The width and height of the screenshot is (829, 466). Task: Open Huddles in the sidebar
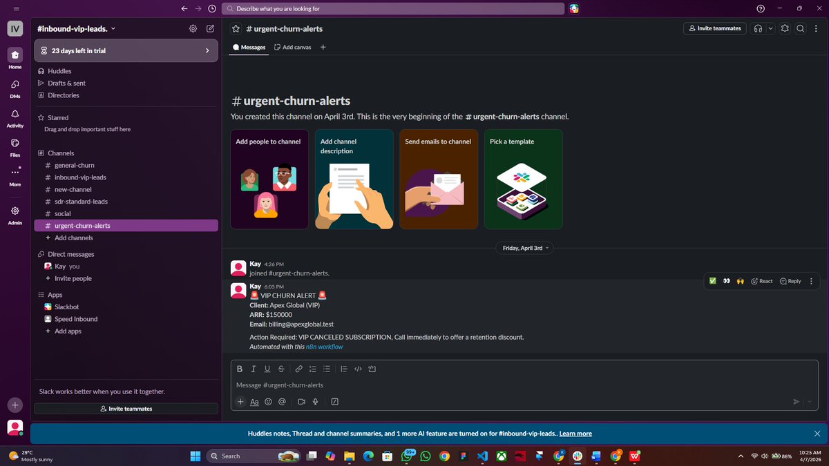126,71
